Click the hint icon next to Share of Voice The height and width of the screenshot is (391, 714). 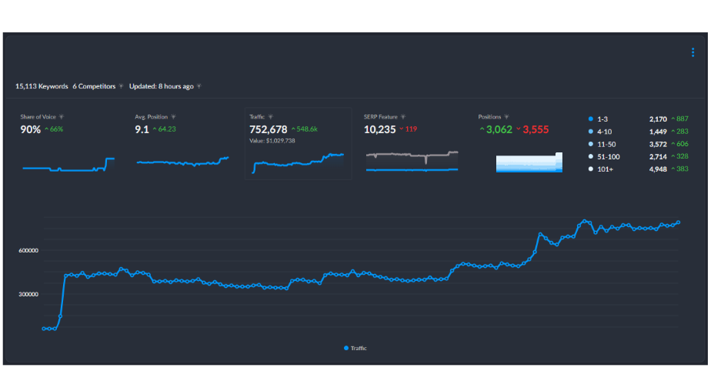tap(62, 117)
